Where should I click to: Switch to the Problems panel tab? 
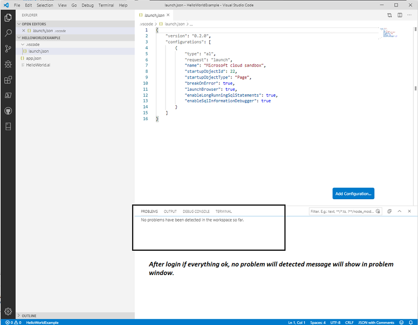(149, 212)
